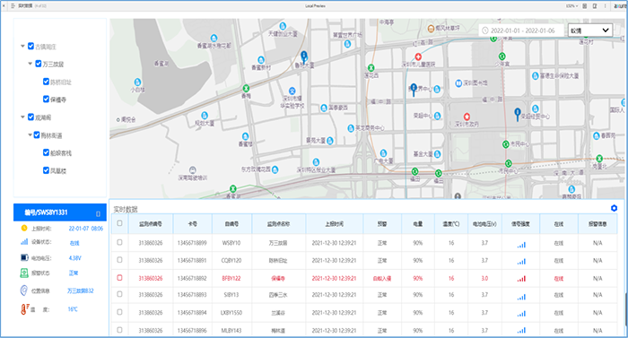
Task: Click the LXBY1550 cell
Action: [x=231, y=312]
